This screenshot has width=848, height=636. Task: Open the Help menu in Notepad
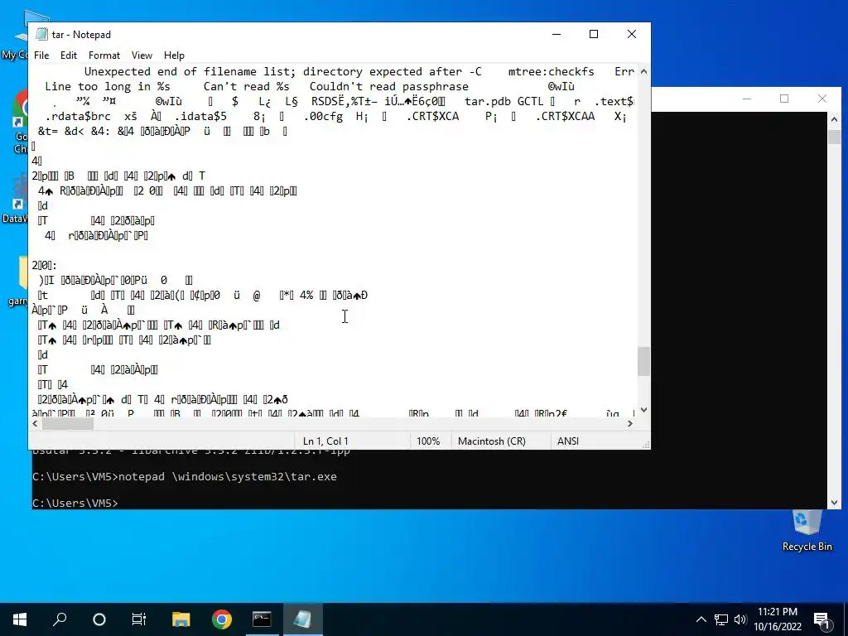click(x=174, y=55)
